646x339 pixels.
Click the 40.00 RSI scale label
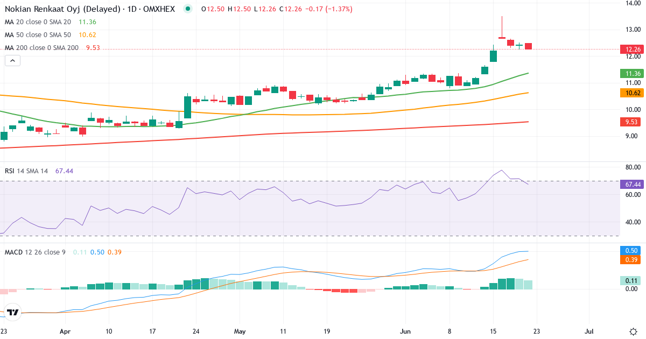coord(632,222)
